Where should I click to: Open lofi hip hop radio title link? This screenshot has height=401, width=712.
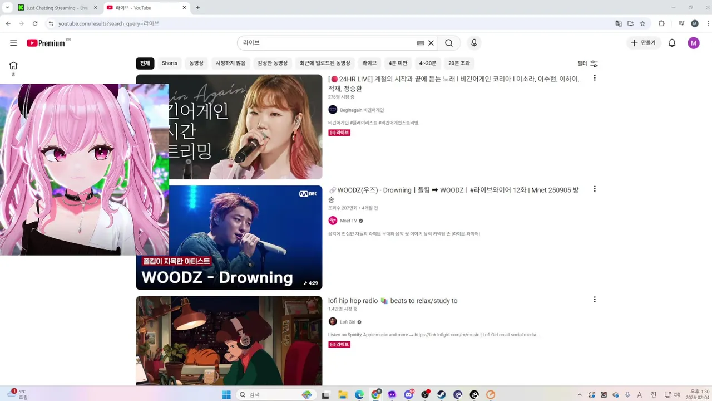(393, 301)
